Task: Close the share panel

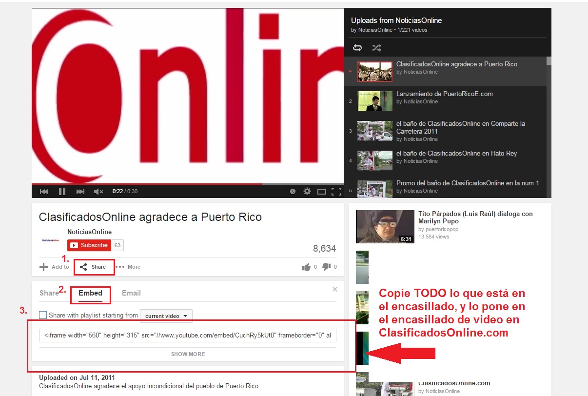Action: (x=335, y=289)
